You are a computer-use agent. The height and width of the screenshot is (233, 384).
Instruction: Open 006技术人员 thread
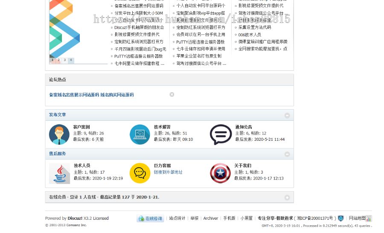click(x=250, y=35)
